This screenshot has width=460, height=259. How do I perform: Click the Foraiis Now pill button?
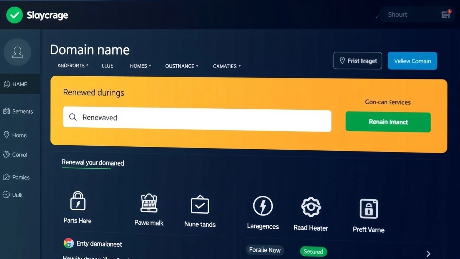[265, 250]
